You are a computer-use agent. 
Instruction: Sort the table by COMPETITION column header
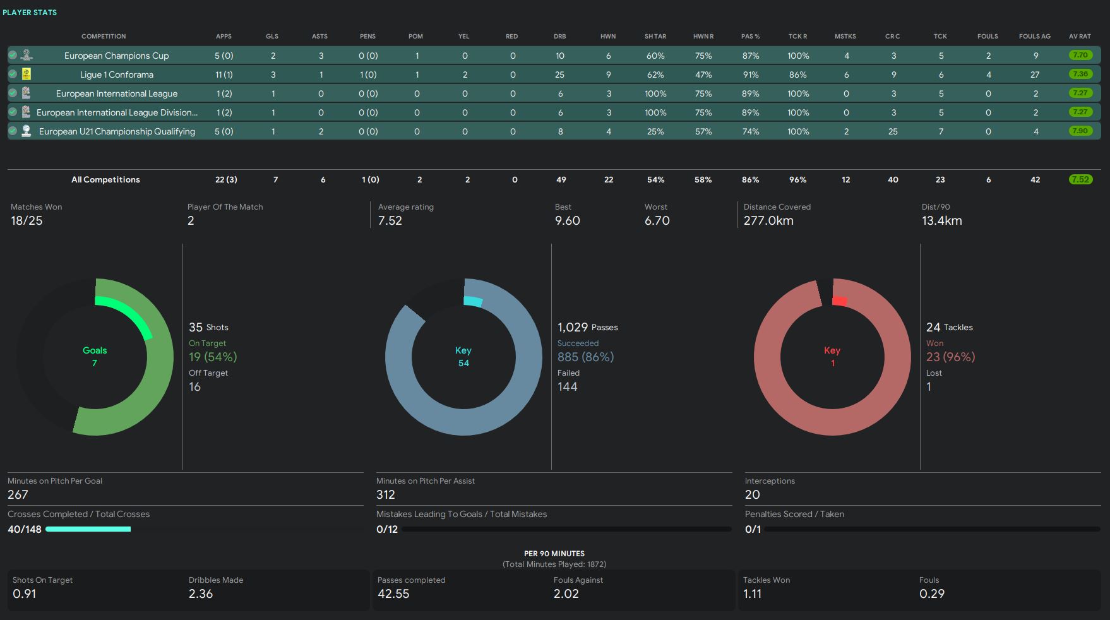[x=104, y=37]
